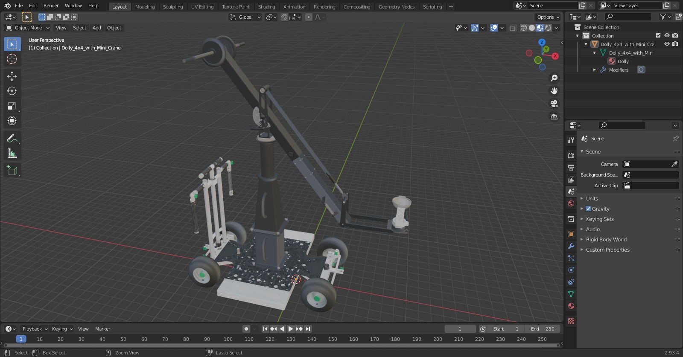Toggle the Gravity checkbox
The height and width of the screenshot is (357, 683).
[x=588, y=209]
